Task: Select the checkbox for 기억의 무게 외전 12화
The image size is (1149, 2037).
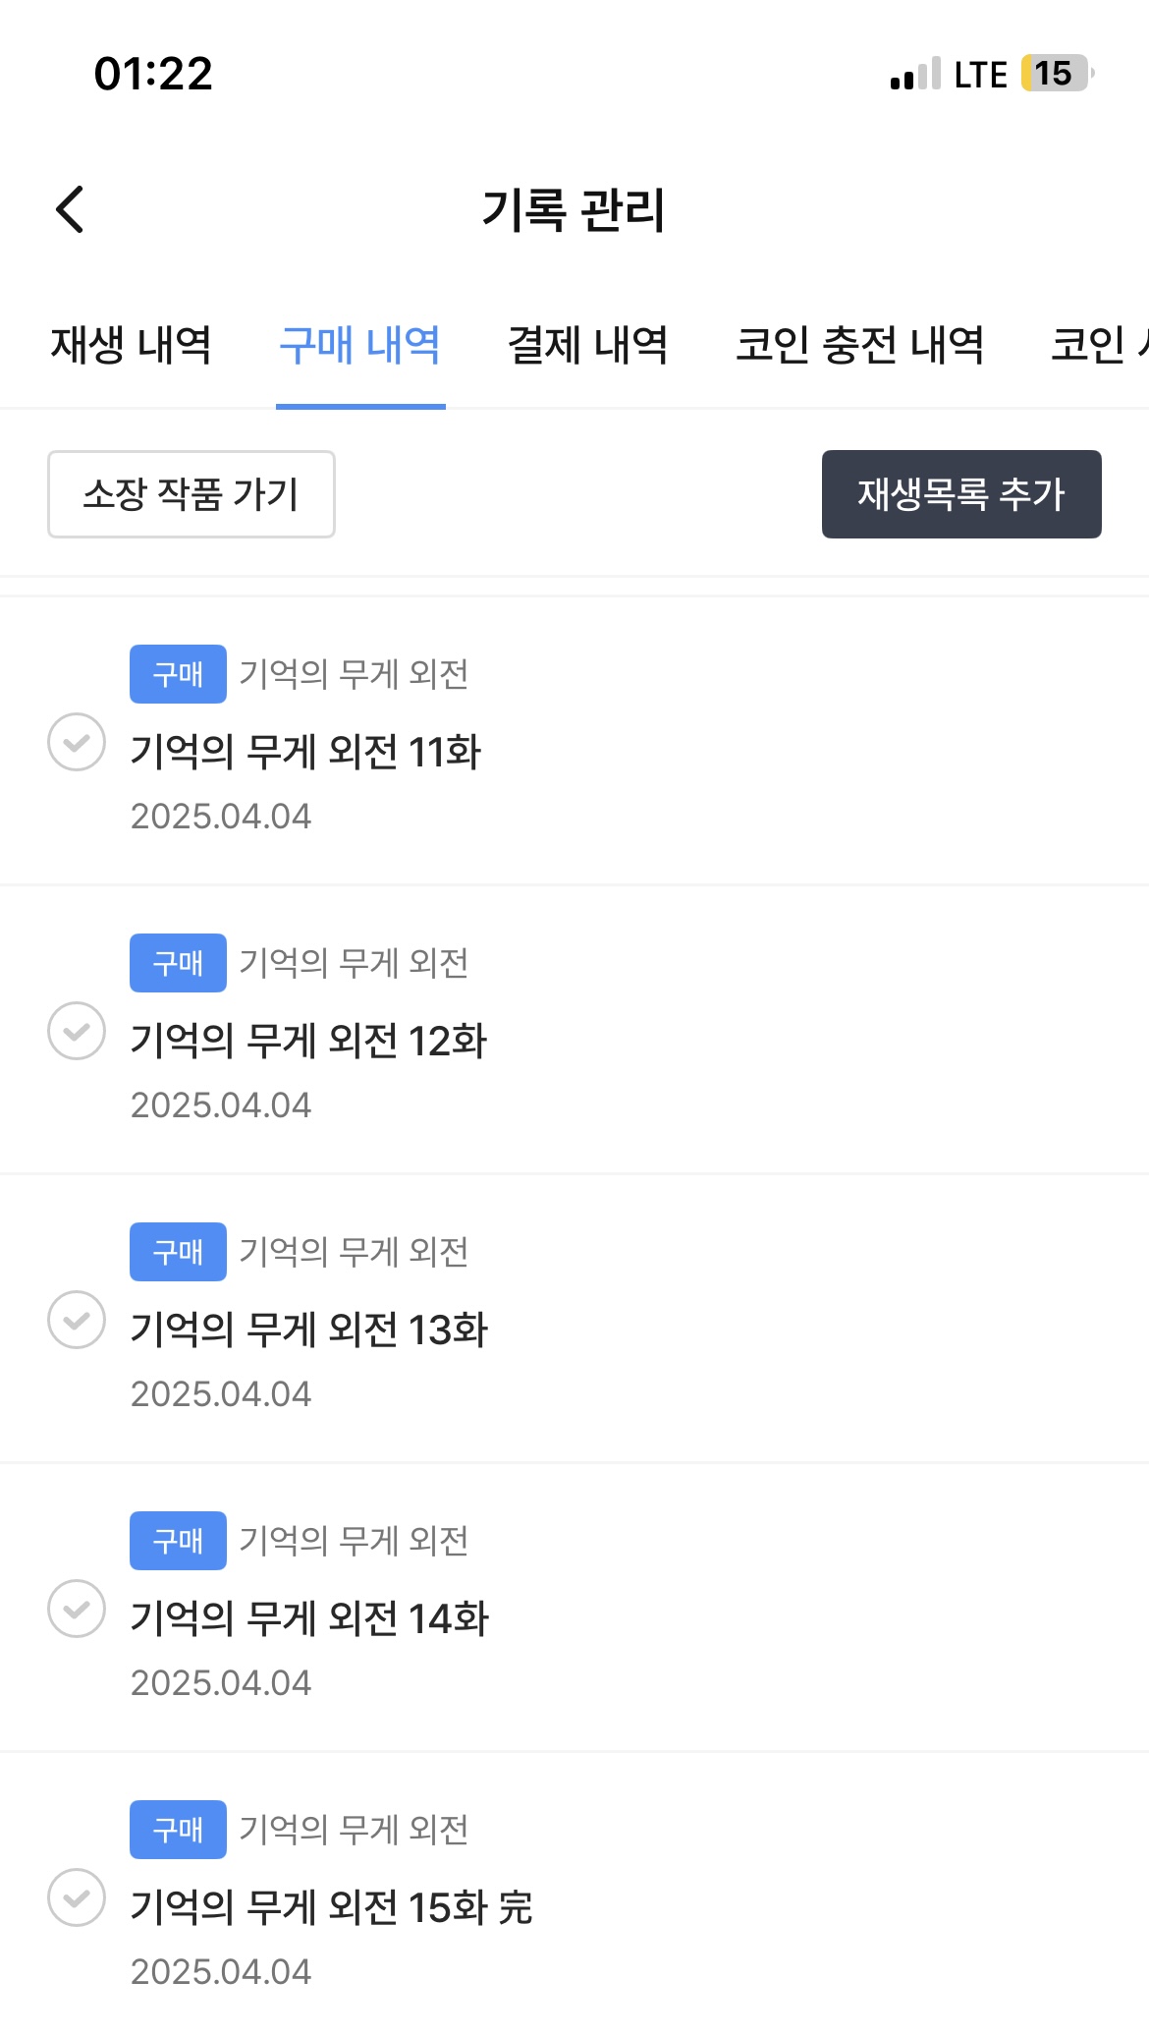Action: pos(77,1031)
